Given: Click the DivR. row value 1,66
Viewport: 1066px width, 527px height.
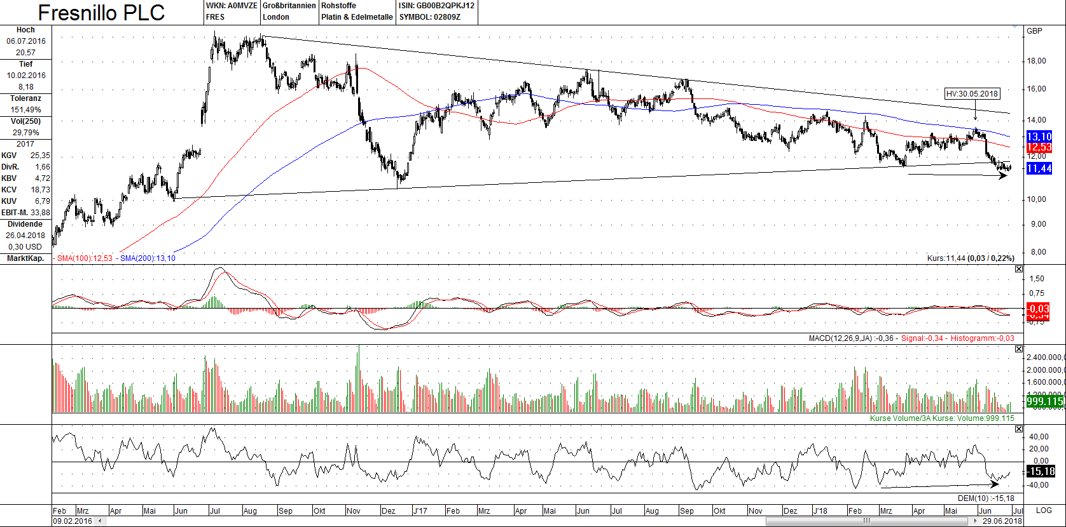Looking at the screenshot, I should point(43,167).
